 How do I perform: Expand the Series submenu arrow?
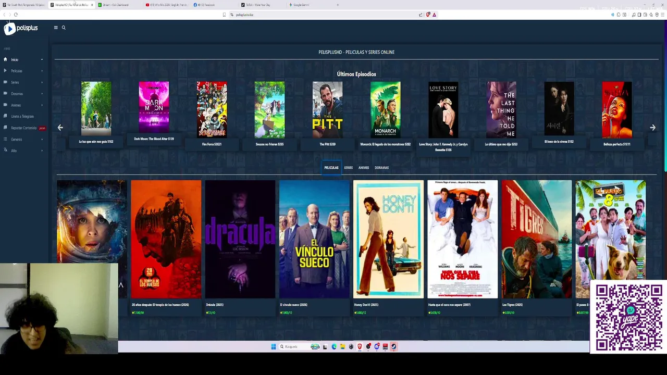point(42,82)
